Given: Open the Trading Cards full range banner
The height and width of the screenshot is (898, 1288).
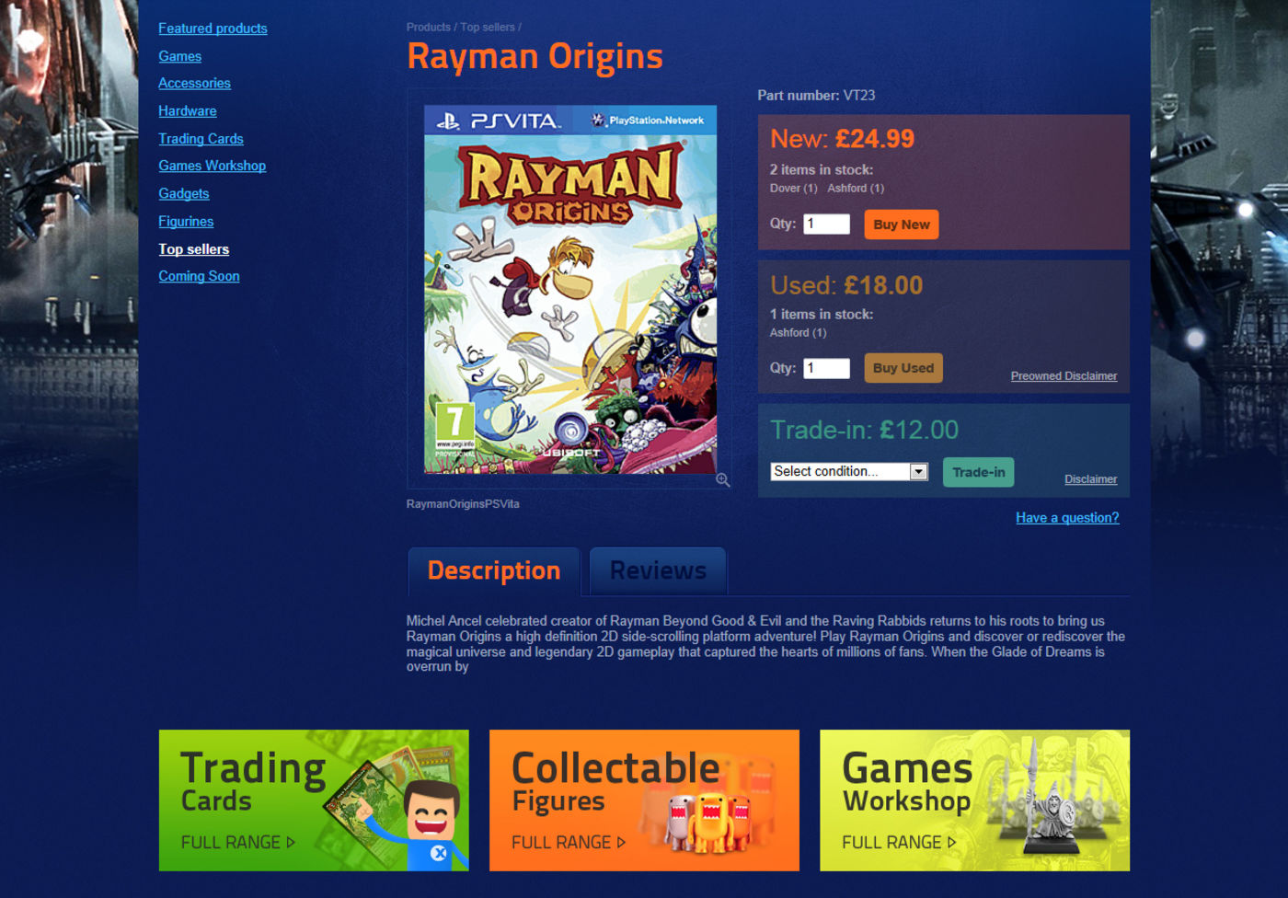Looking at the screenshot, I should [x=314, y=800].
